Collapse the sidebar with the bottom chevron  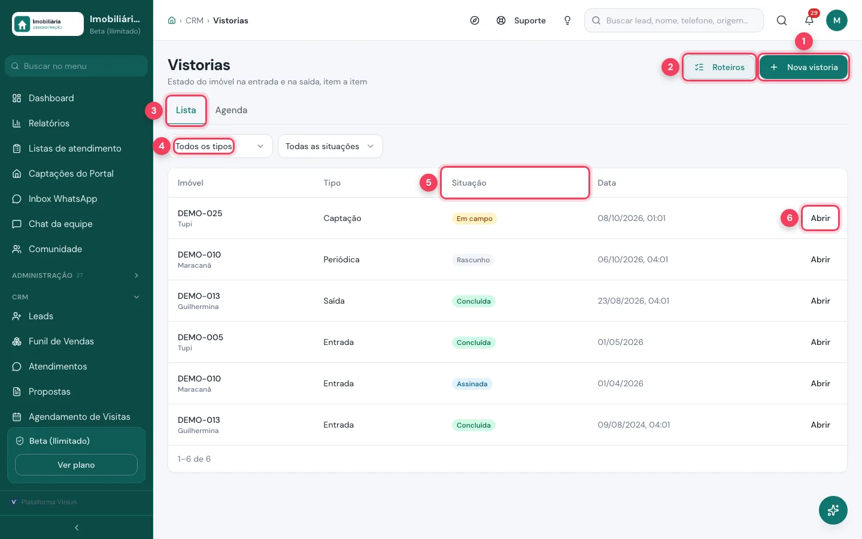tap(77, 528)
